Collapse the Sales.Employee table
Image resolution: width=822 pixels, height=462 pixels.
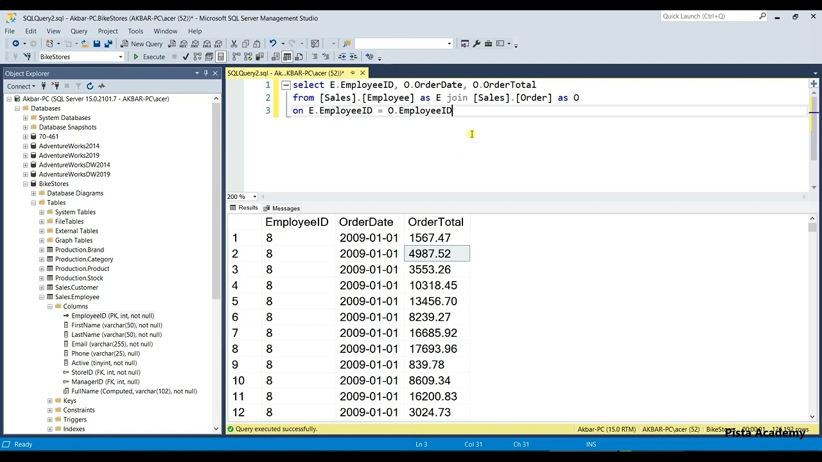tap(42, 297)
